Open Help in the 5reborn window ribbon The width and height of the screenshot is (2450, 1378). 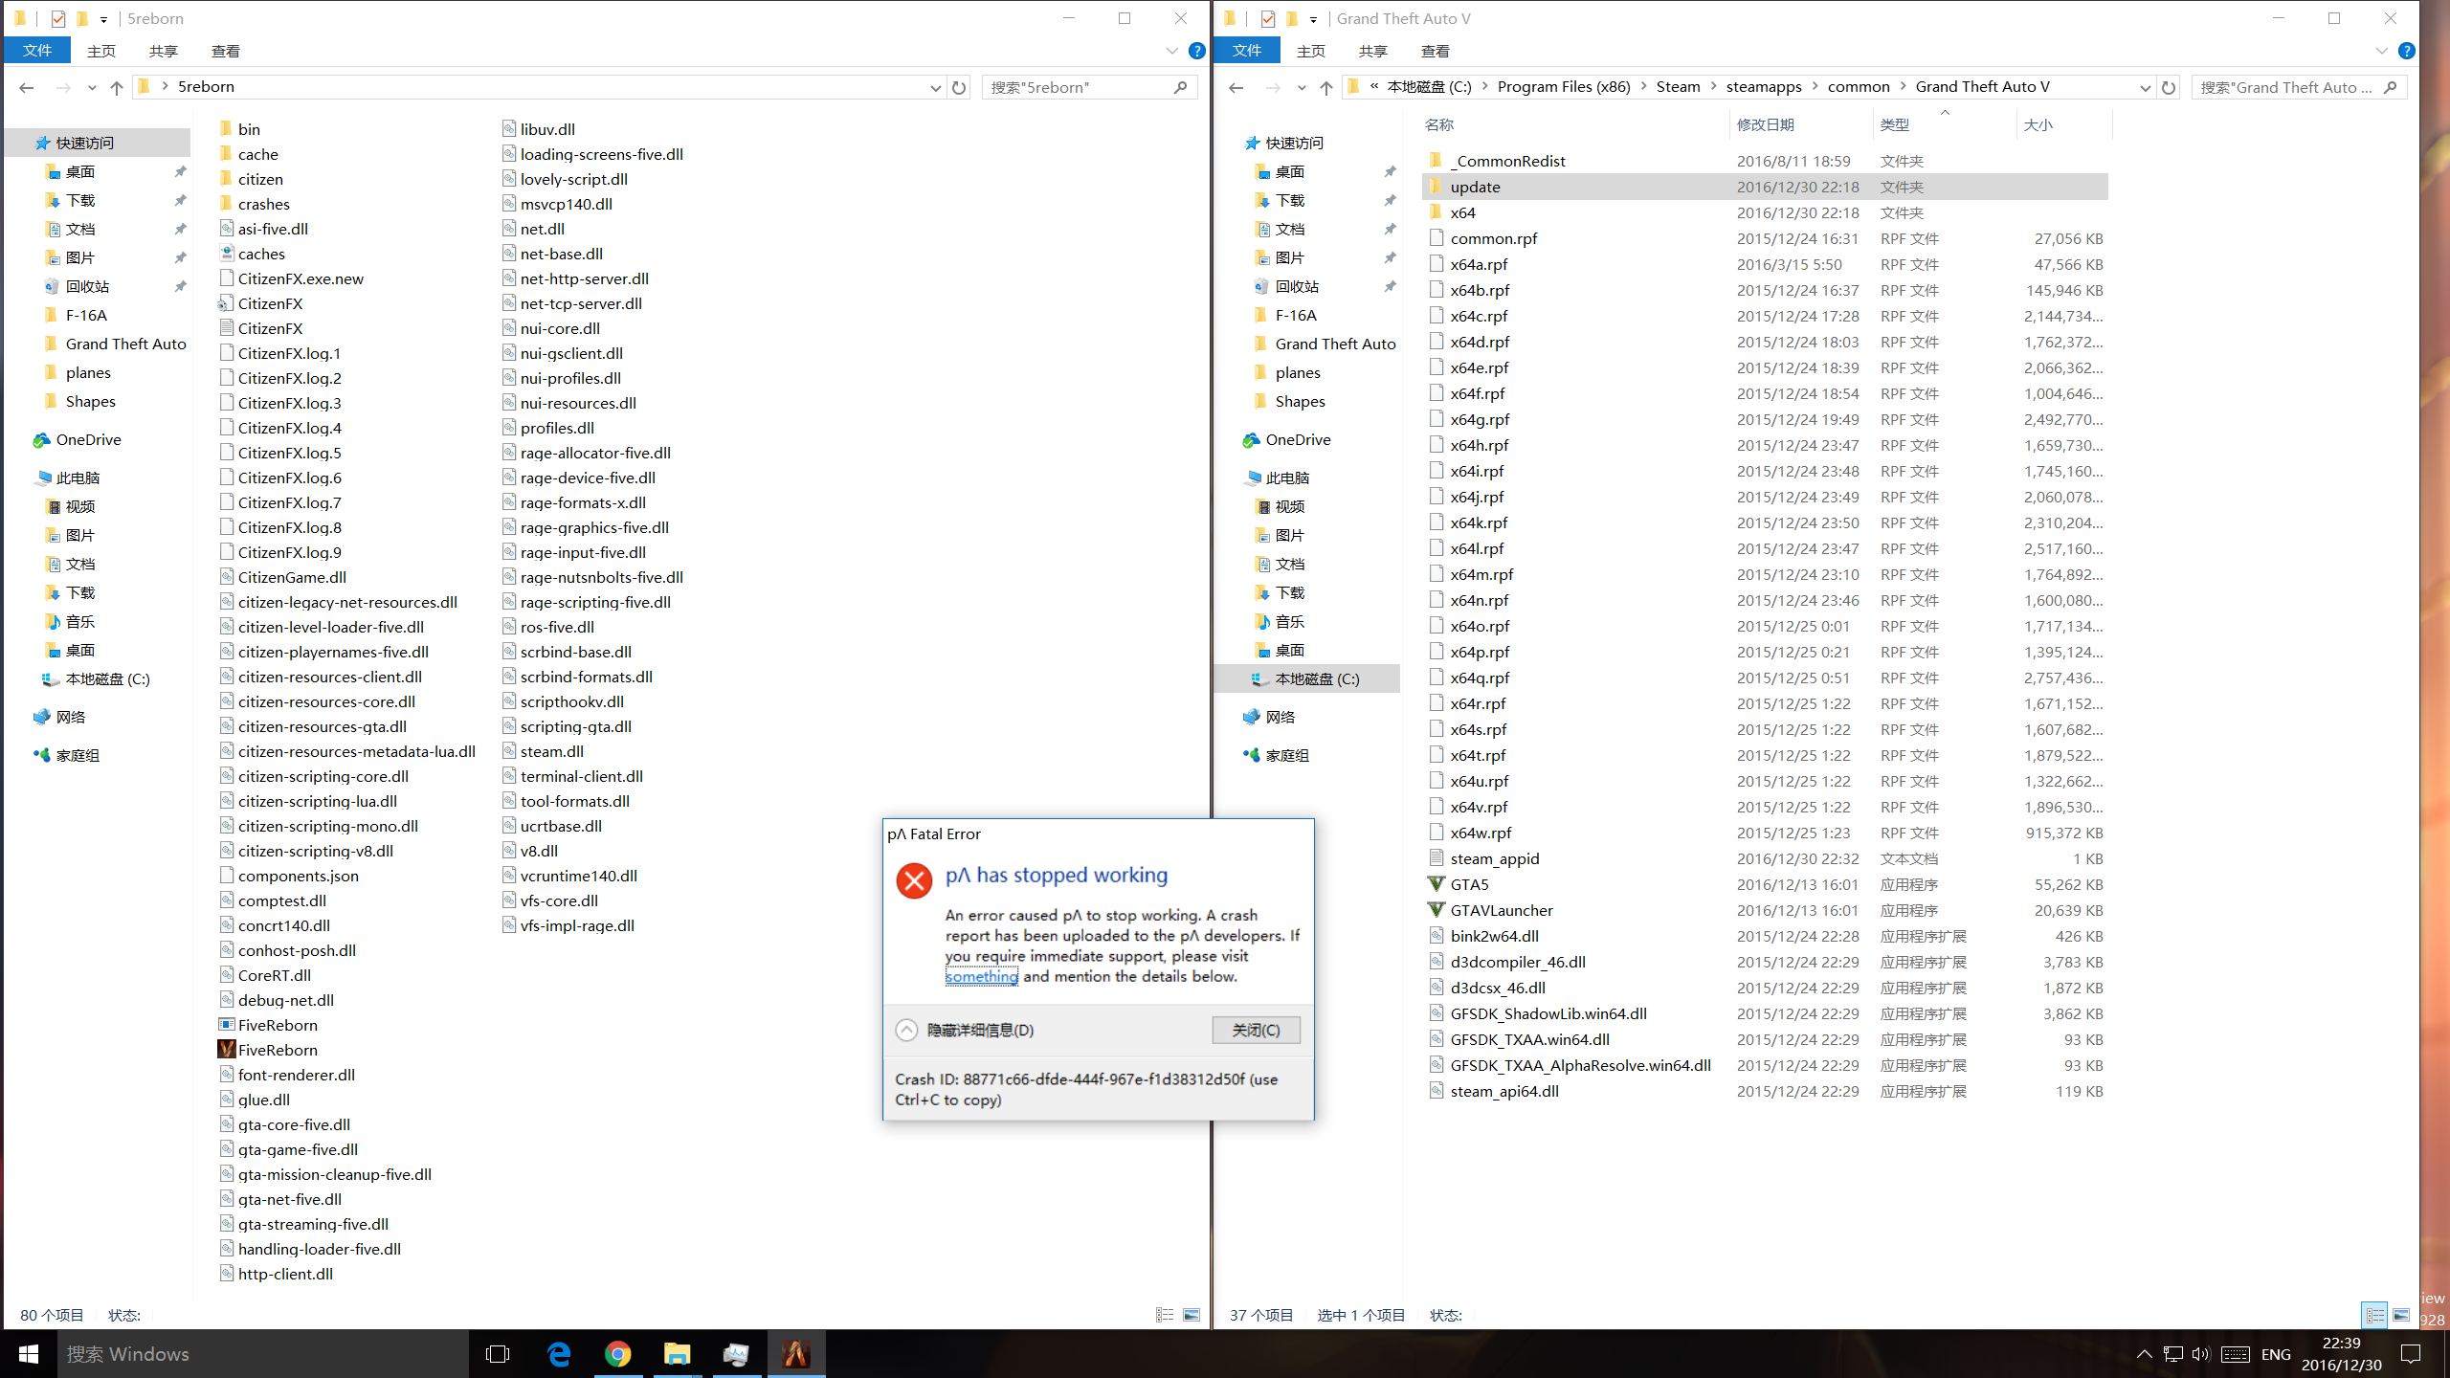click(x=1196, y=51)
